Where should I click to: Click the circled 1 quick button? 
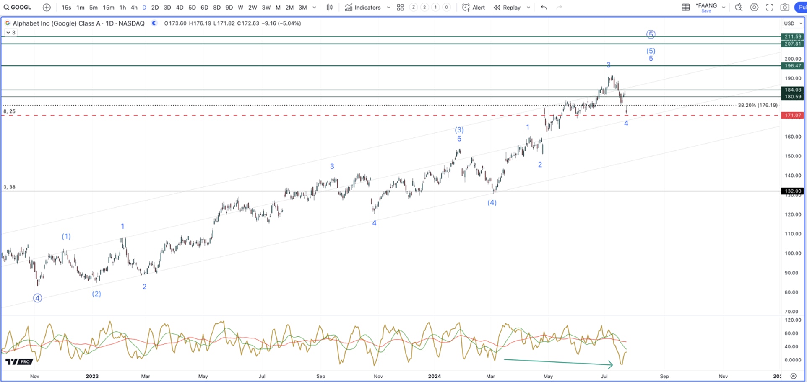tap(435, 7)
